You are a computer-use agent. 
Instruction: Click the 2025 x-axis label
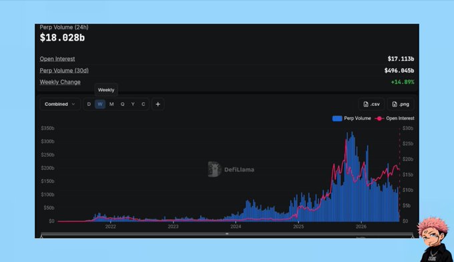click(298, 227)
